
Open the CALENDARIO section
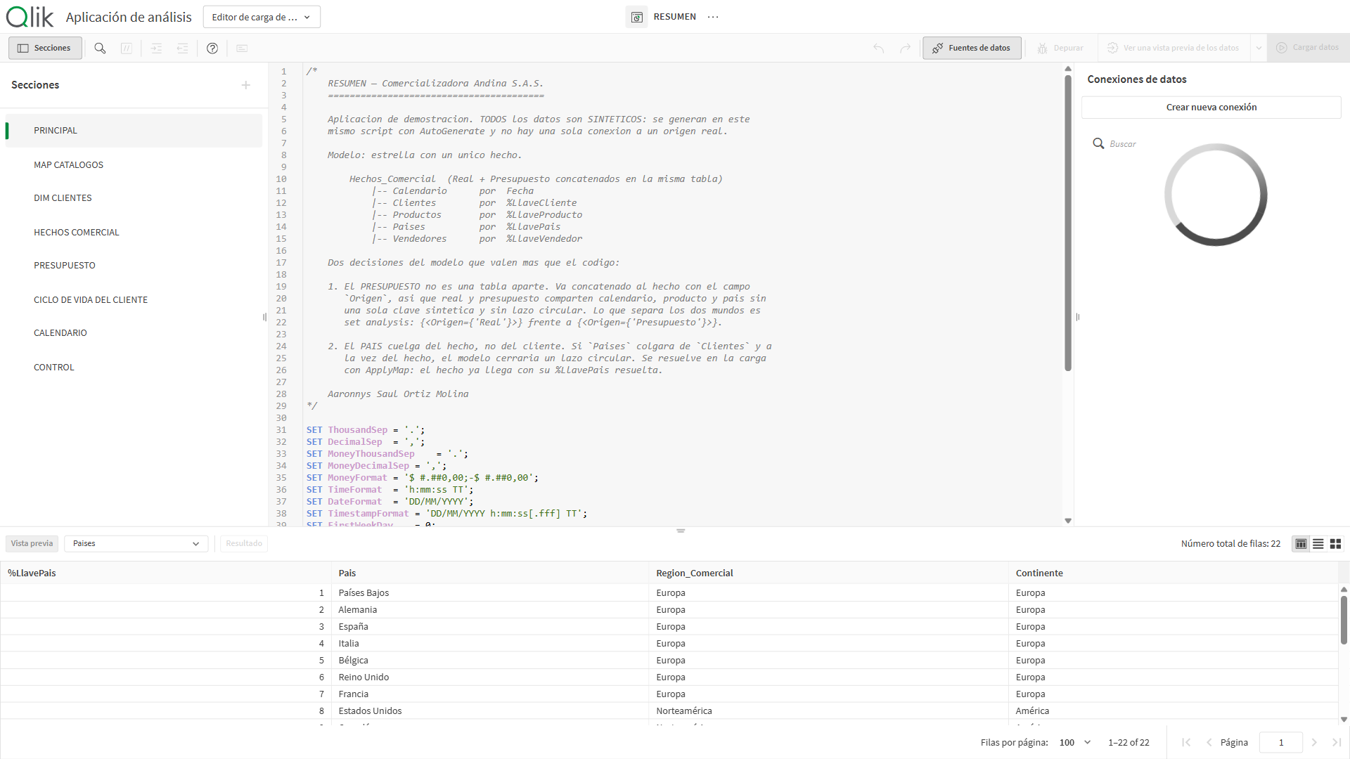pyautogui.click(x=134, y=333)
